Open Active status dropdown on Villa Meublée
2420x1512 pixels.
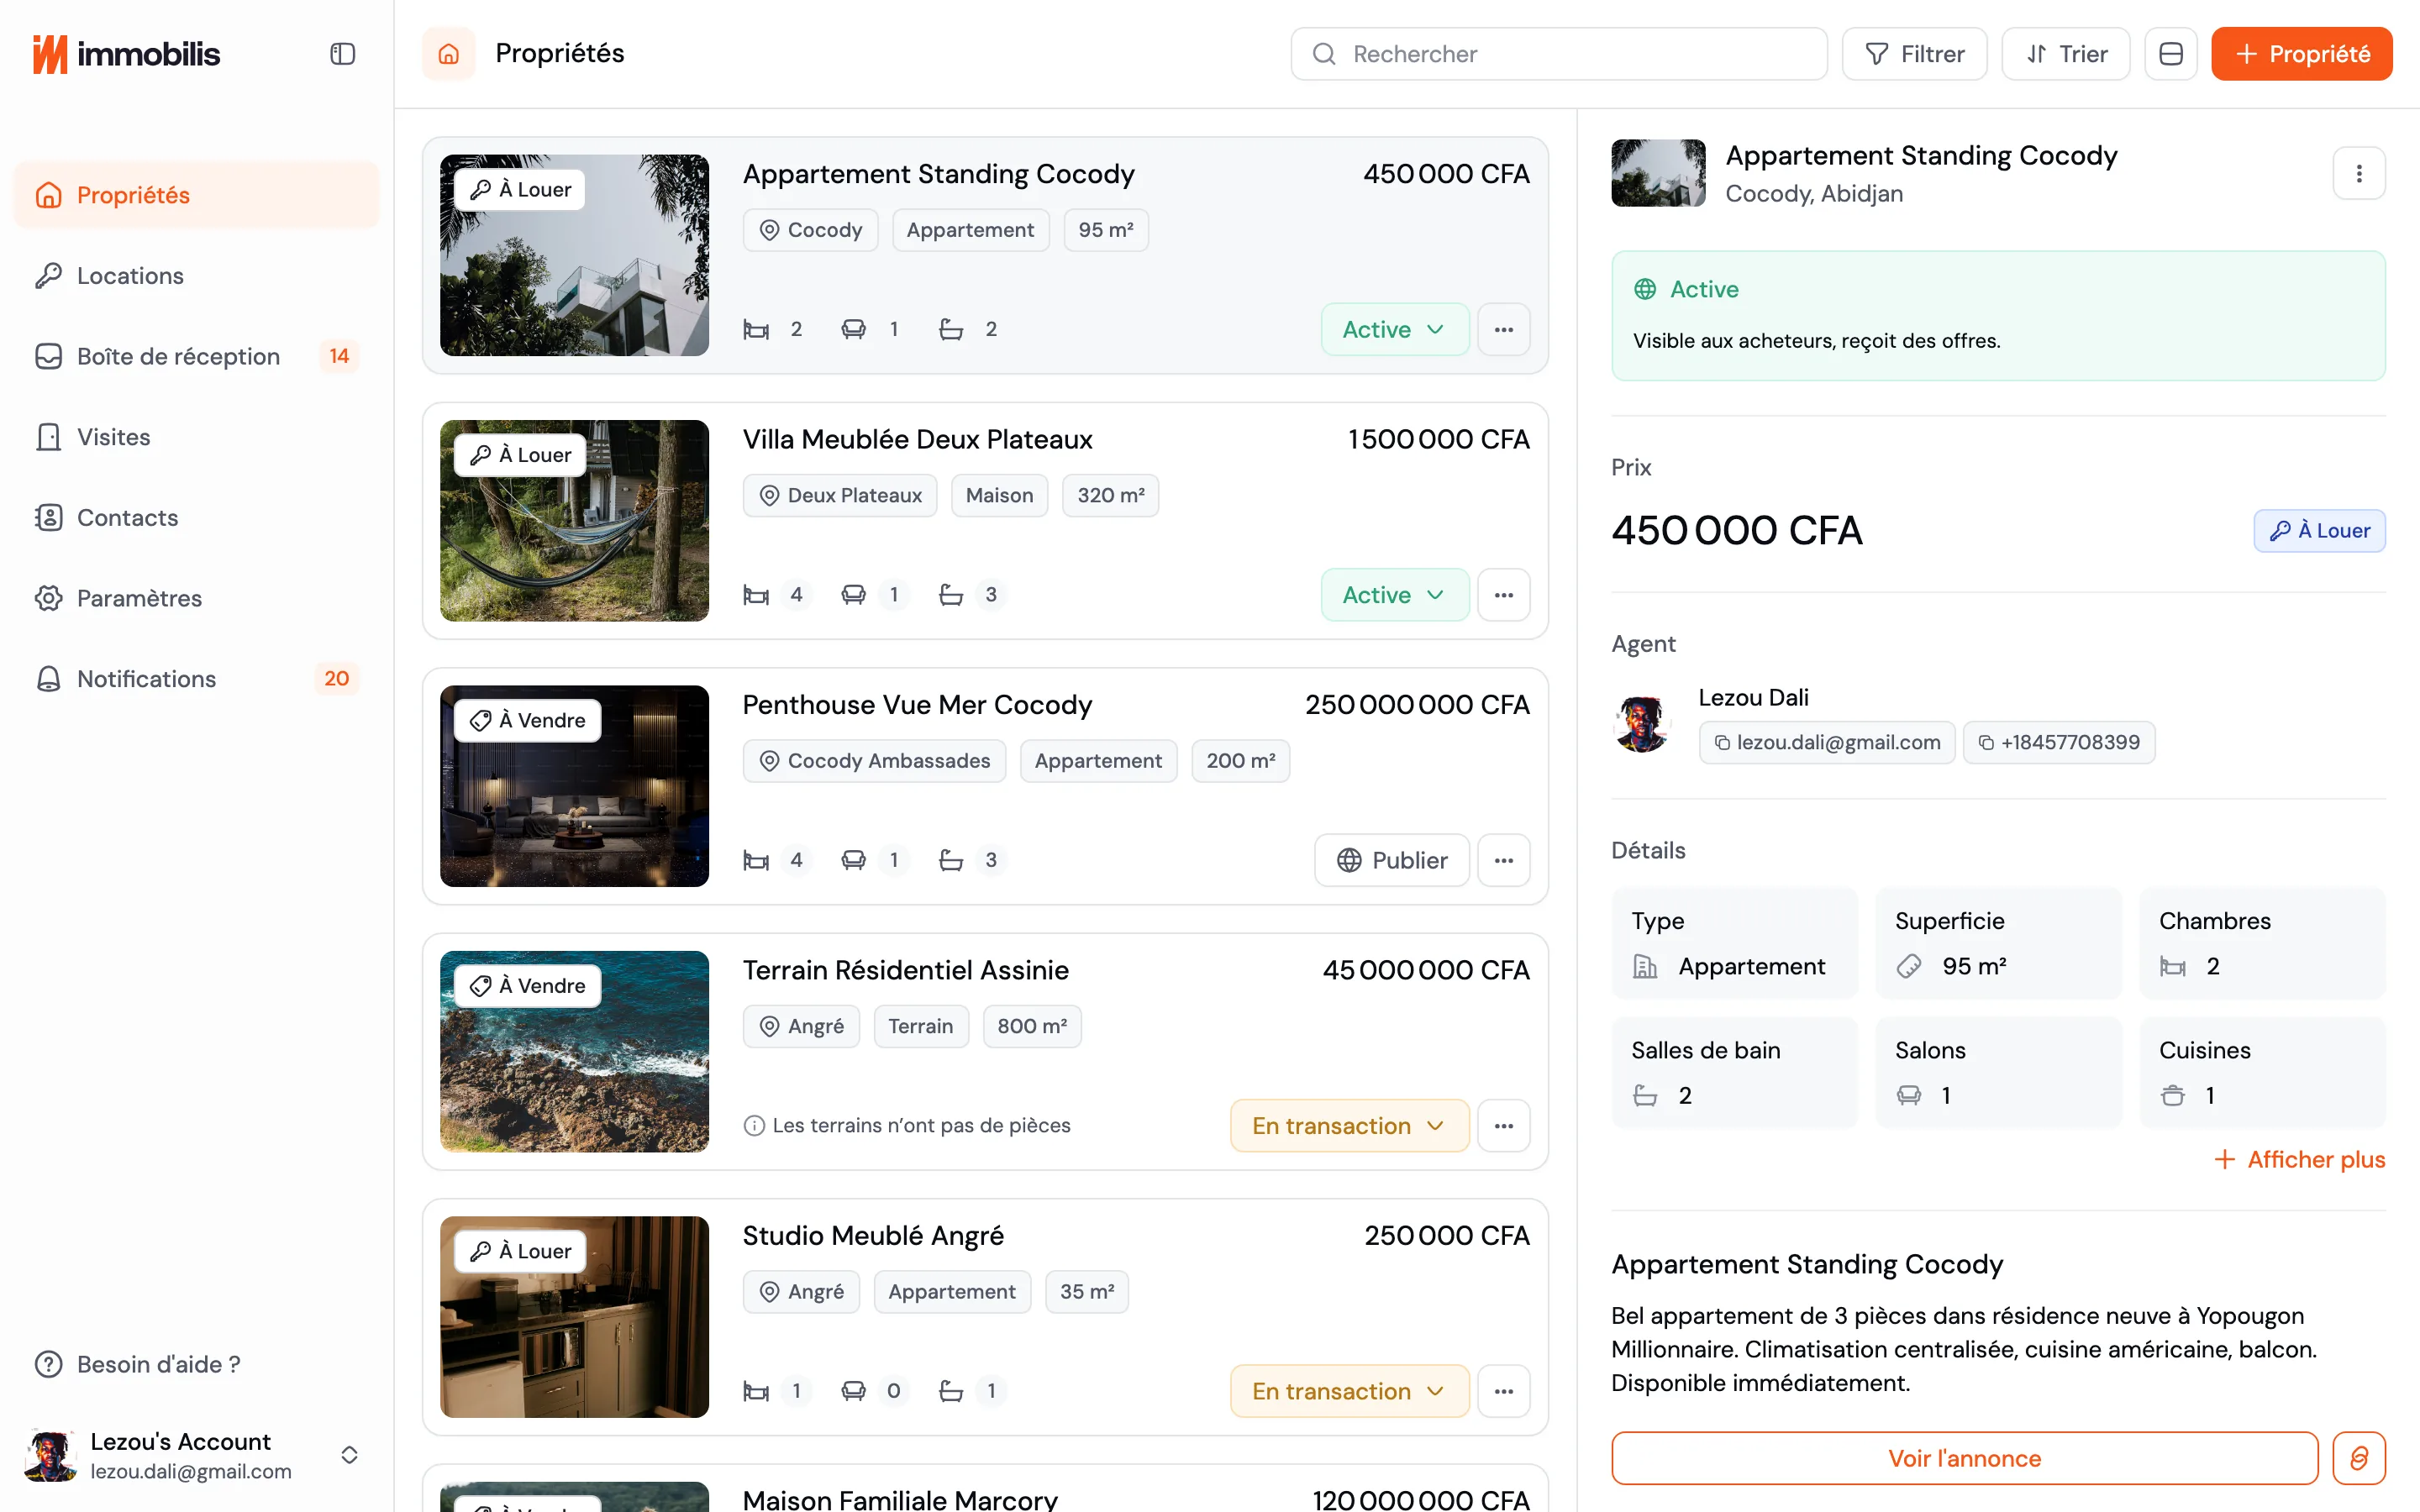point(1394,595)
